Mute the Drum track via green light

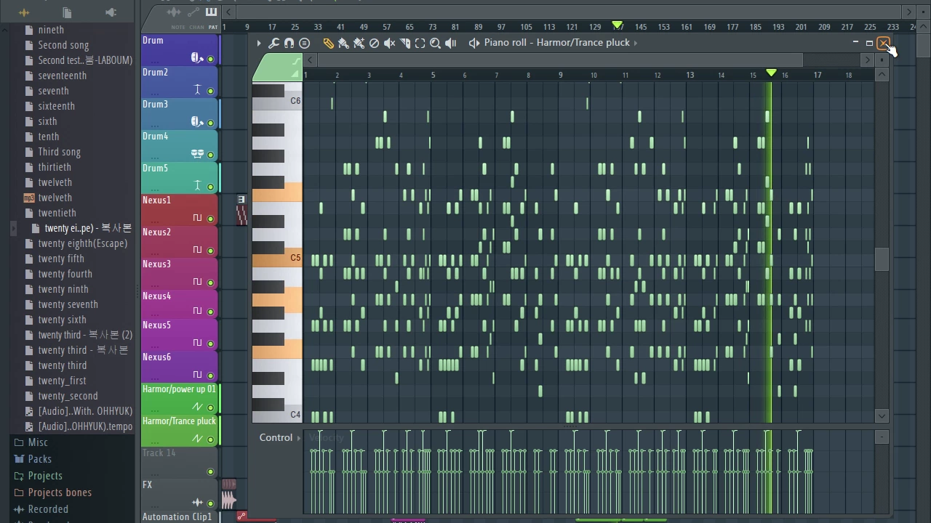211,59
